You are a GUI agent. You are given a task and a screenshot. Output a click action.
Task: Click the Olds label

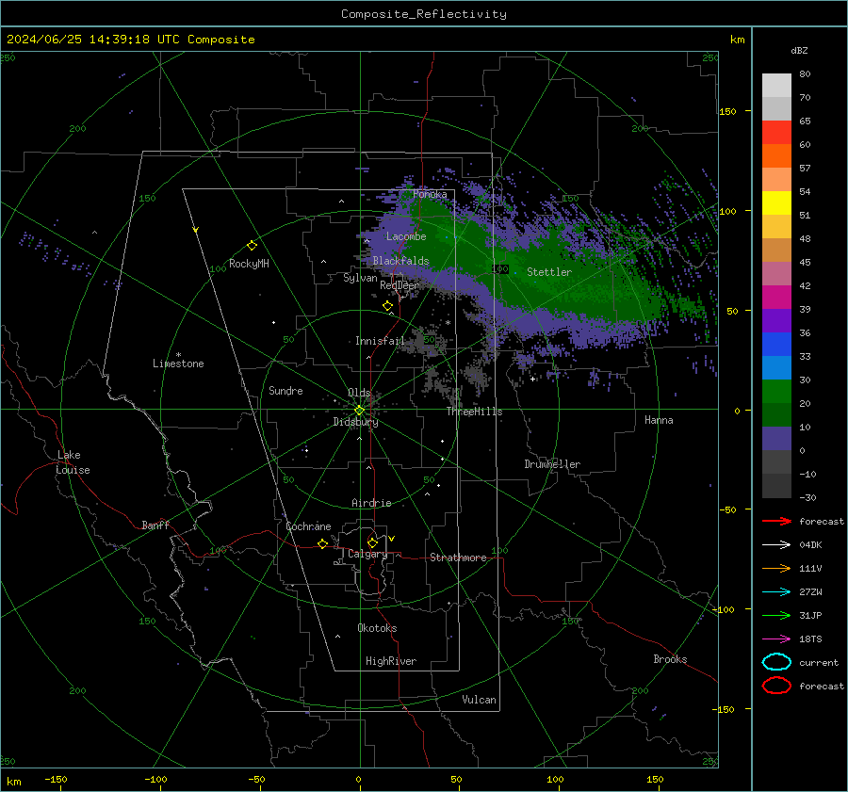[x=359, y=393]
